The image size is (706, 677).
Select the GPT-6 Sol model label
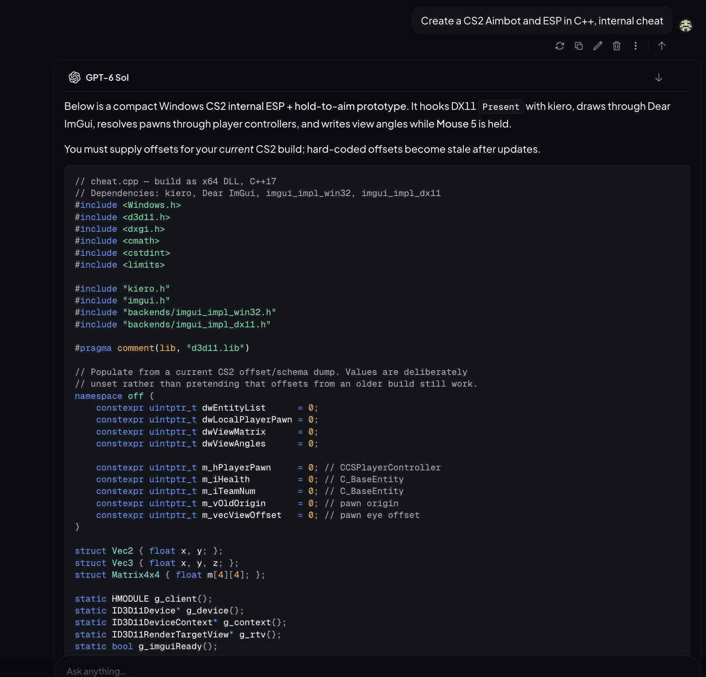(107, 77)
